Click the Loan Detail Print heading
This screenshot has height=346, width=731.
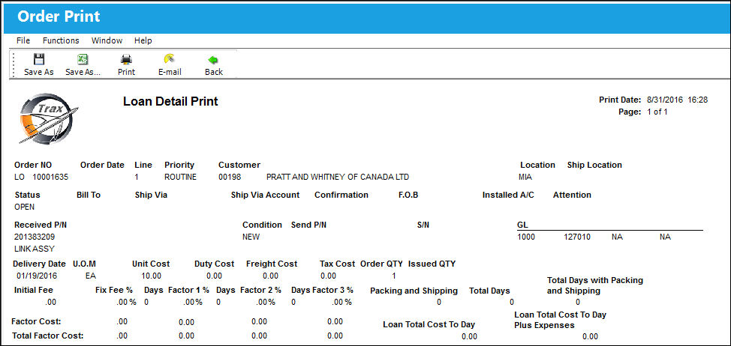coord(170,101)
